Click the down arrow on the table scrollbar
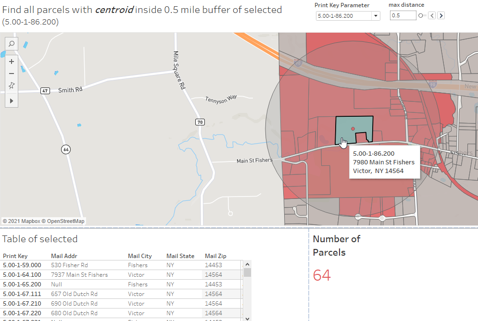Image resolution: width=478 pixels, height=321 pixels. click(247, 317)
